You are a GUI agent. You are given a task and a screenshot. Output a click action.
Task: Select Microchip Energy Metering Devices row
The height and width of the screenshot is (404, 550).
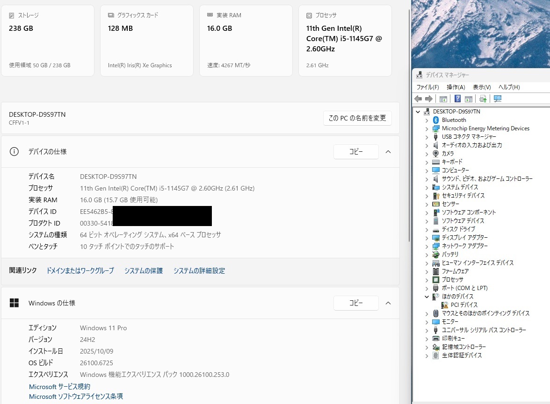pyautogui.click(x=485, y=128)
